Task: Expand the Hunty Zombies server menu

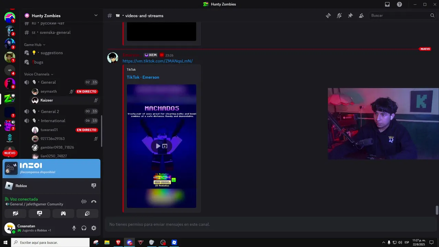Action: 96,15
